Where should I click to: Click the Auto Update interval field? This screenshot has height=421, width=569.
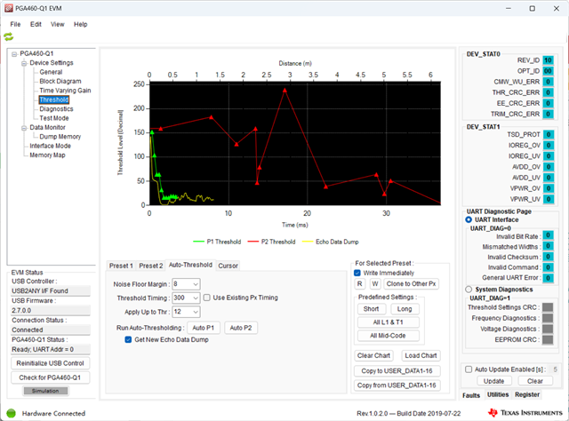555,369
